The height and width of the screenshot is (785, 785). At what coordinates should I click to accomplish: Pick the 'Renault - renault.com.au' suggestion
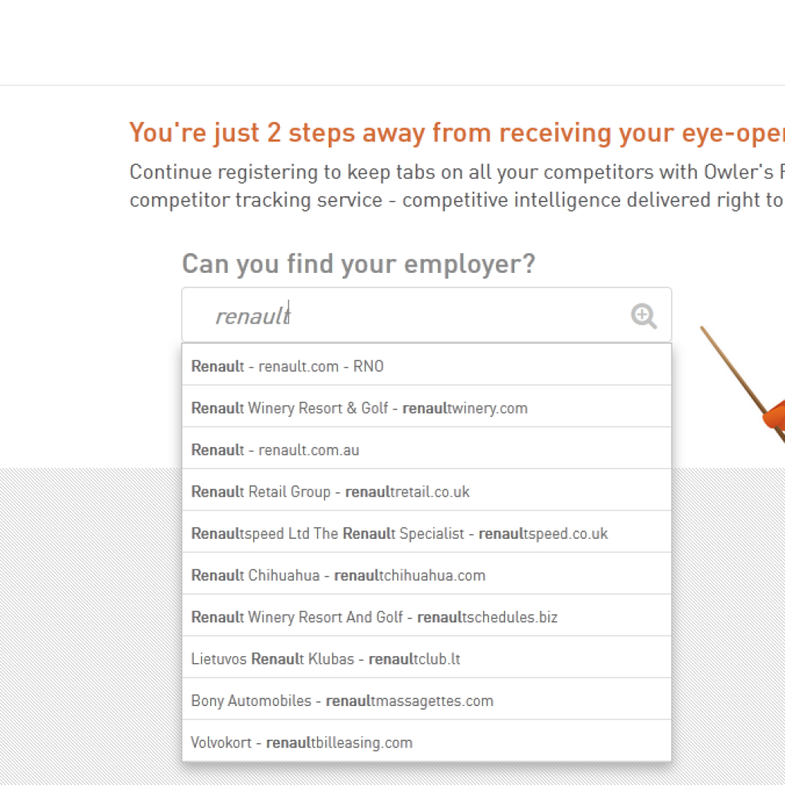pyautogui.click(x=426, y=448)
